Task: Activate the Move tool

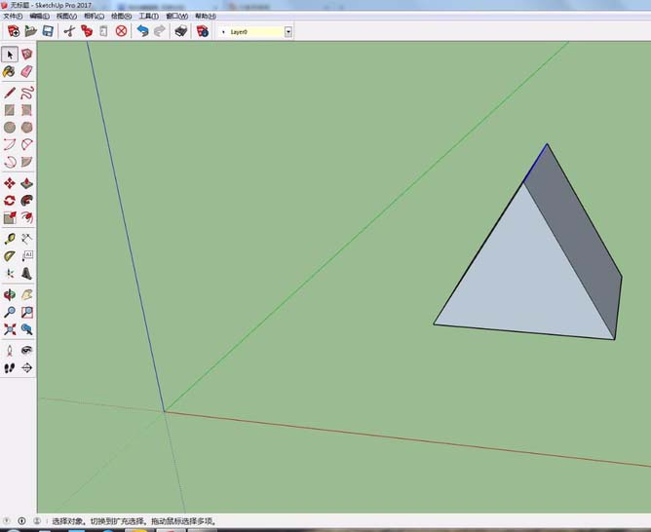Action: tap(10, 182)
